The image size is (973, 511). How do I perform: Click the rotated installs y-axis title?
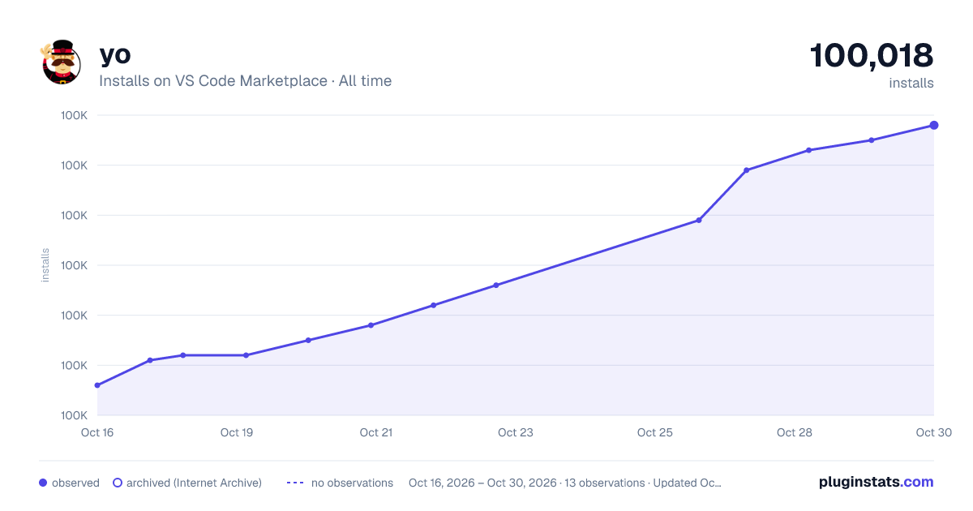45,265
